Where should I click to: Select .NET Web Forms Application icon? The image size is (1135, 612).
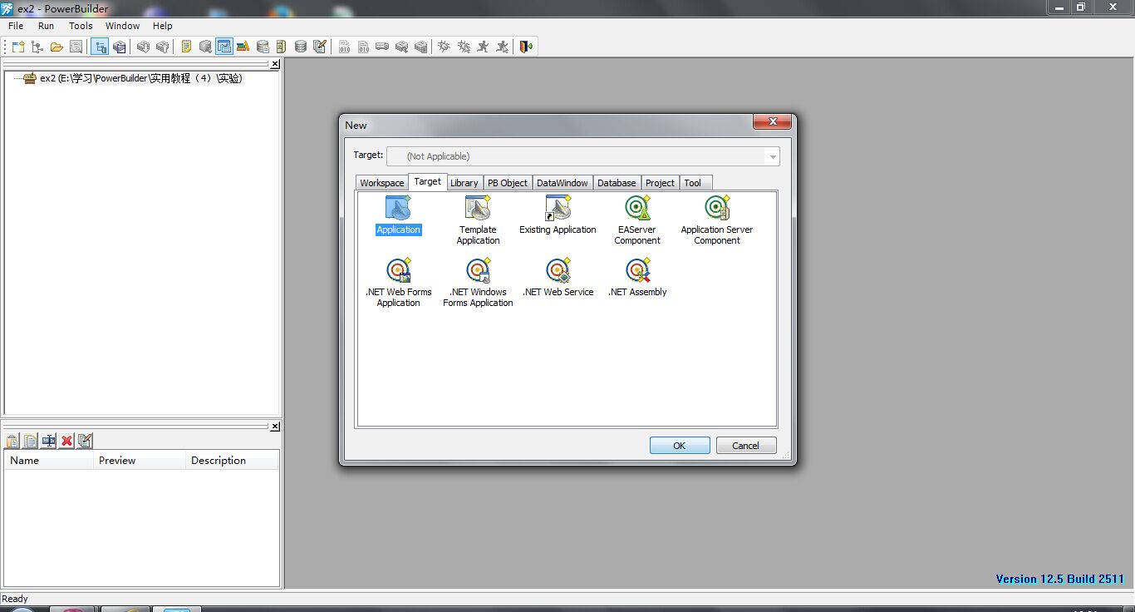(398, 282)
